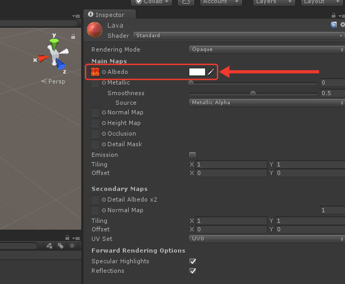Click the Main Maps Normal Map texture slot
The height and width of the screenshot is (284, 345).
95,113
